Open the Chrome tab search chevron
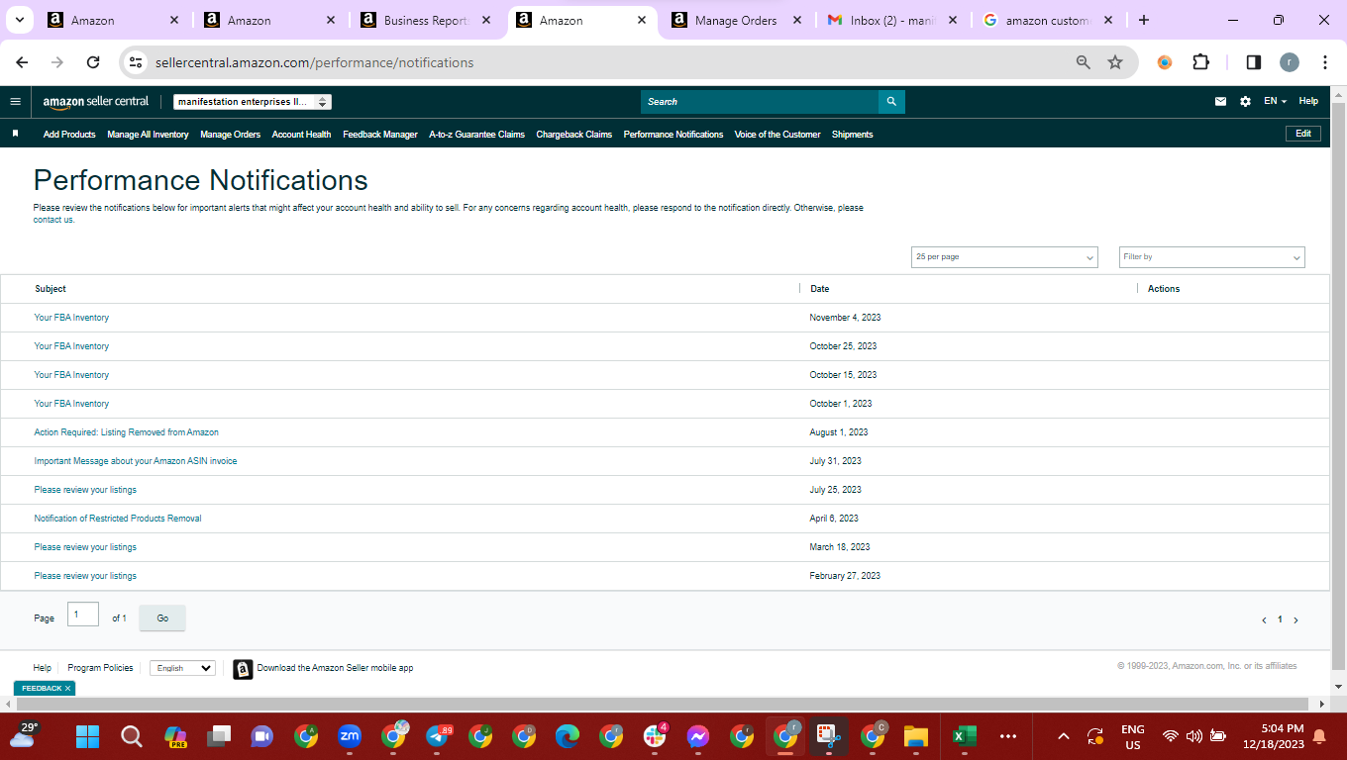Image resolution: width=1347 pixels, height=760 pixels. tap(19, 20)
